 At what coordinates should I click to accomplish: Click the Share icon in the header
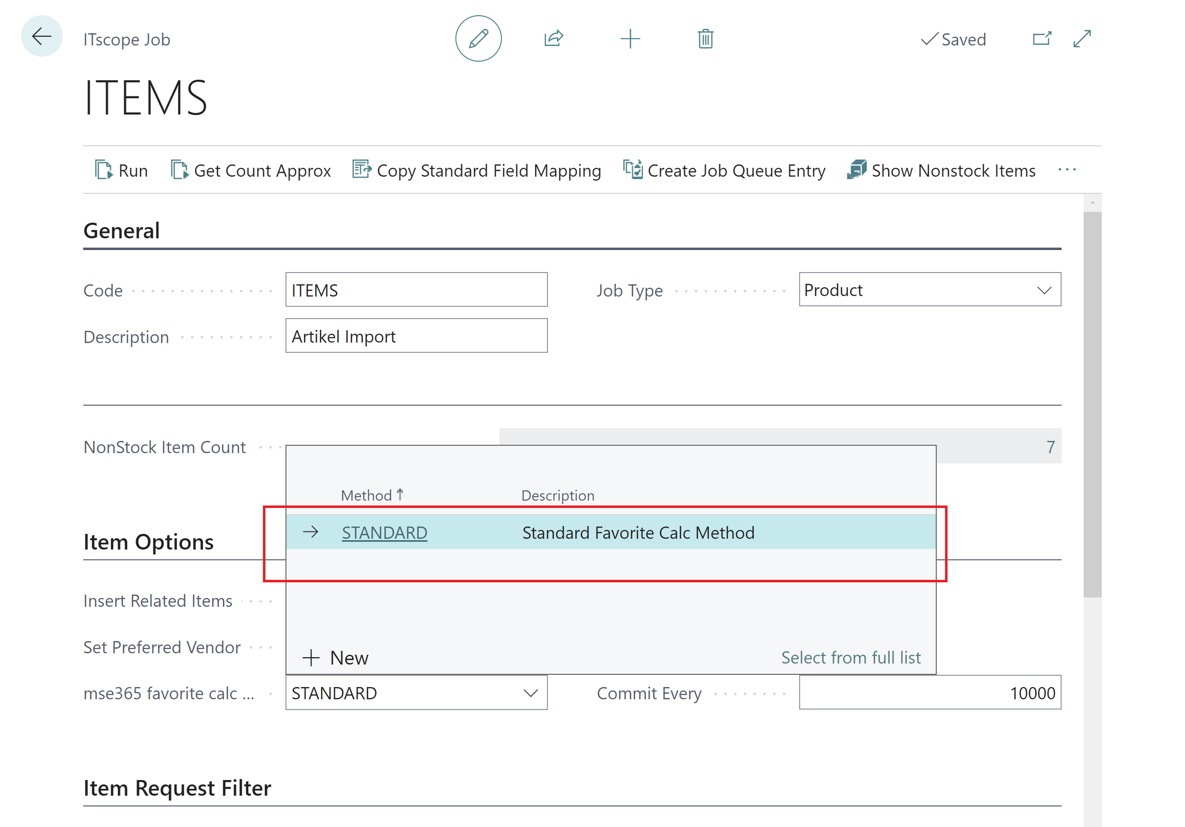[x=553, y=39]
